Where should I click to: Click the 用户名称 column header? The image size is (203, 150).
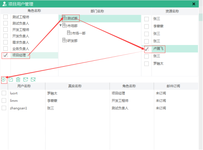click(24, 86)
